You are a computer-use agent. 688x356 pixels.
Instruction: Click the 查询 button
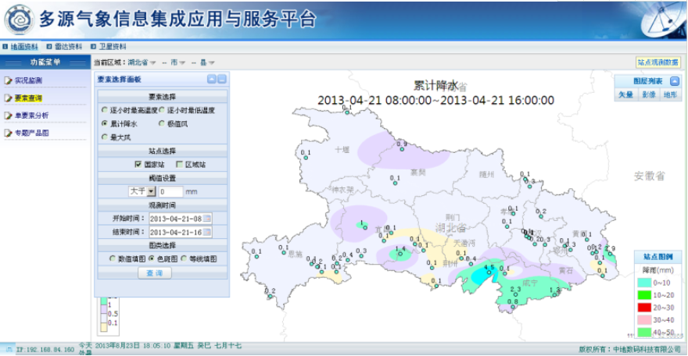point(154,272)
